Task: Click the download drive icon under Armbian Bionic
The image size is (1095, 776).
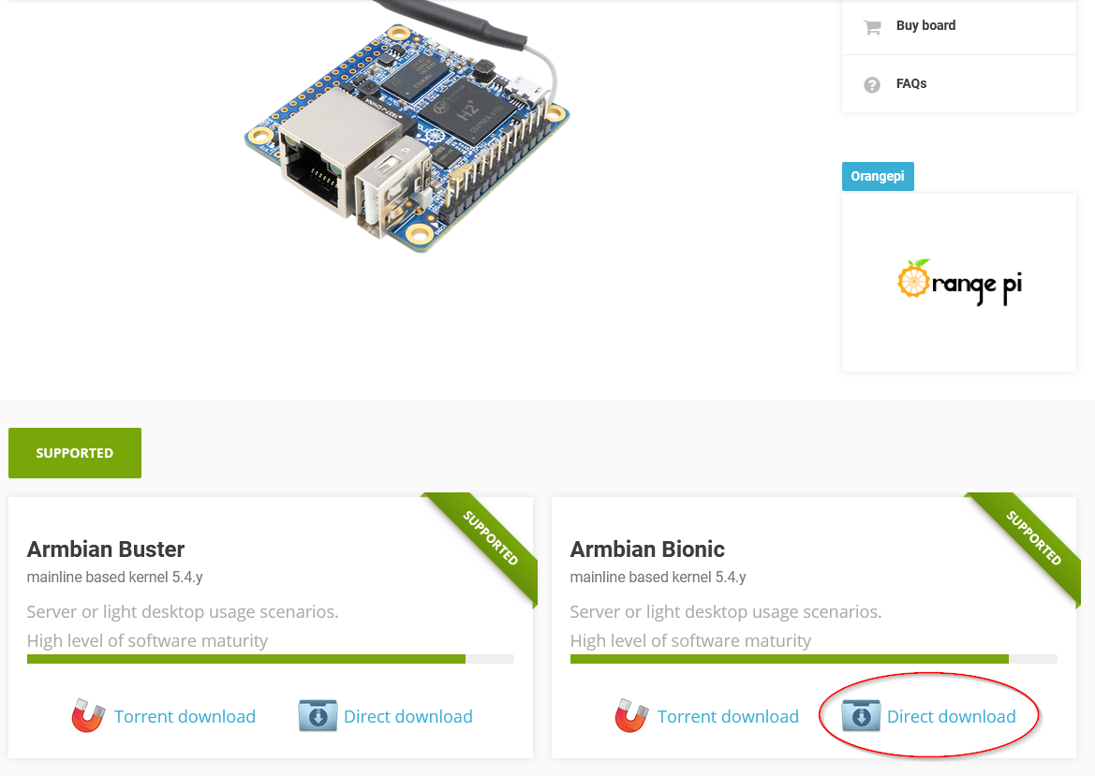Action: coord(861,716)
